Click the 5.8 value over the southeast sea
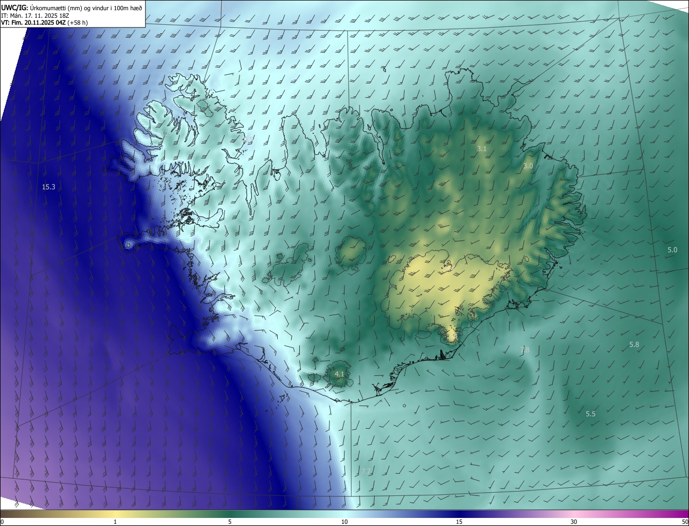 [634, 344]
